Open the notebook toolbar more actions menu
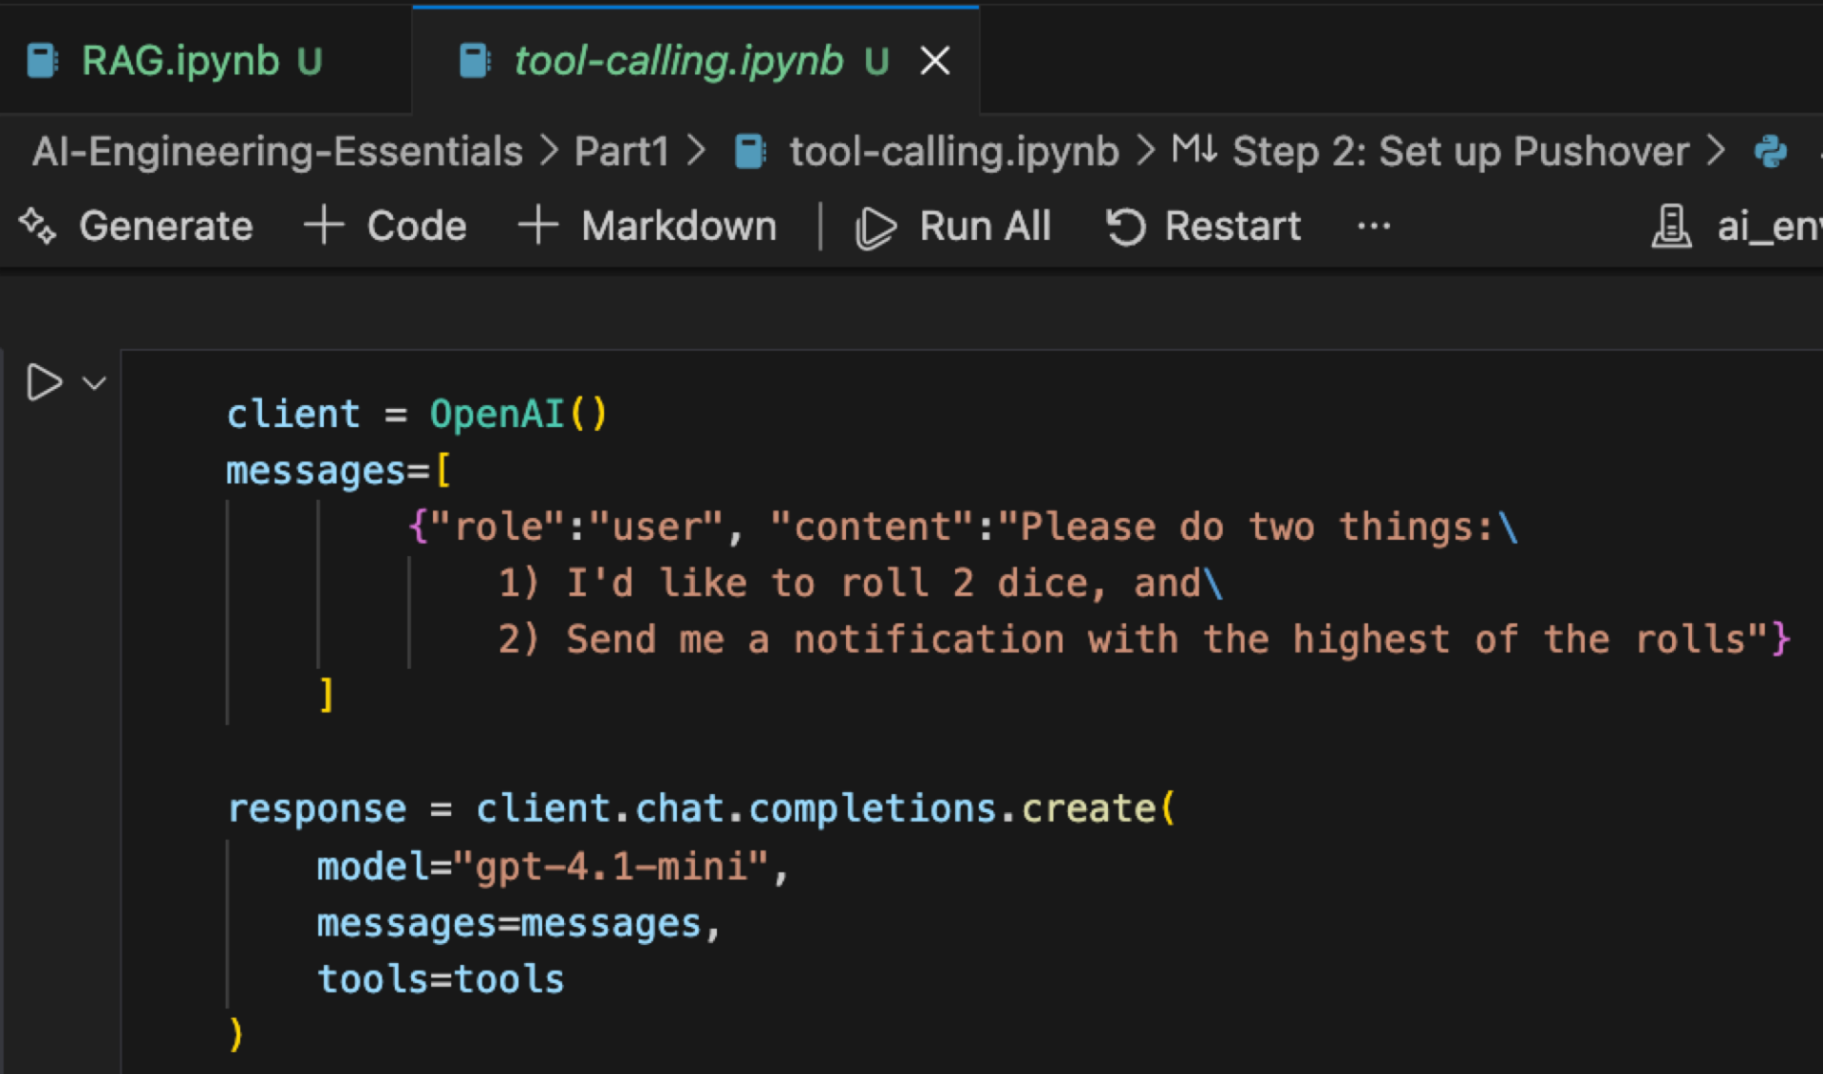Image resolution: width=1823 pixels, height=1074 pixels. tap(1374, 227)
